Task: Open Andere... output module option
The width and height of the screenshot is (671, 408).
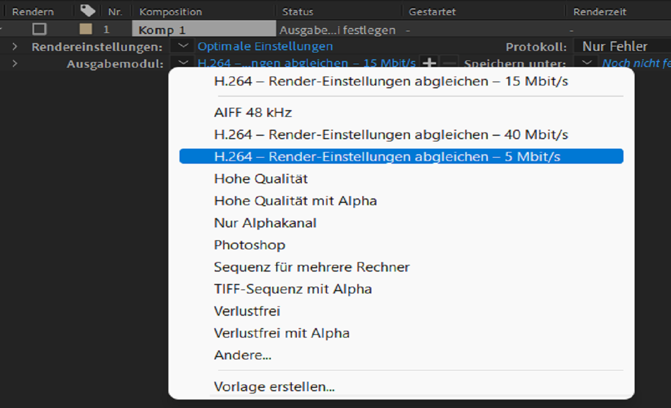Action: [243, 355]
